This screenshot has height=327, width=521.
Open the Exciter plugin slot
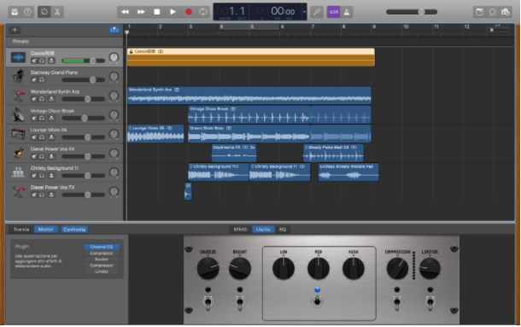coord(102,260)
